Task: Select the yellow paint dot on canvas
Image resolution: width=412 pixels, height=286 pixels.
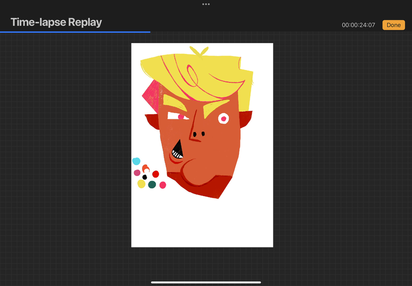Action: [x=141, y=184]
